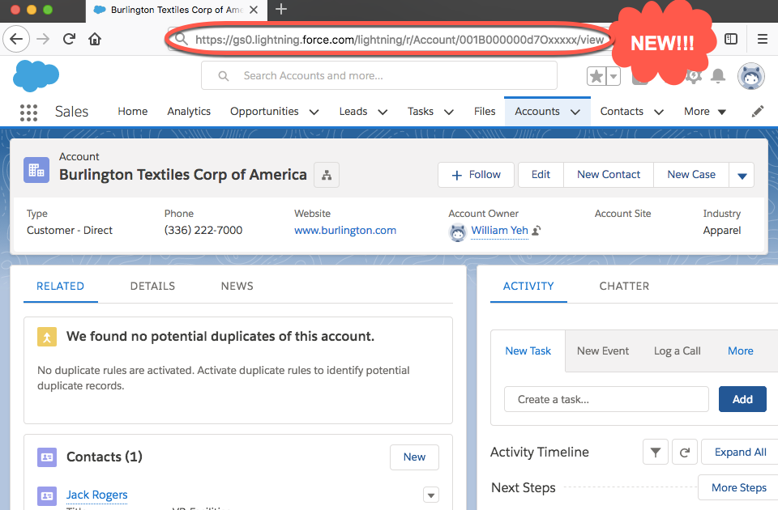Open the Analytics nav item
The width and height of the screenshot is (778, 510).
tap(189, 112)
